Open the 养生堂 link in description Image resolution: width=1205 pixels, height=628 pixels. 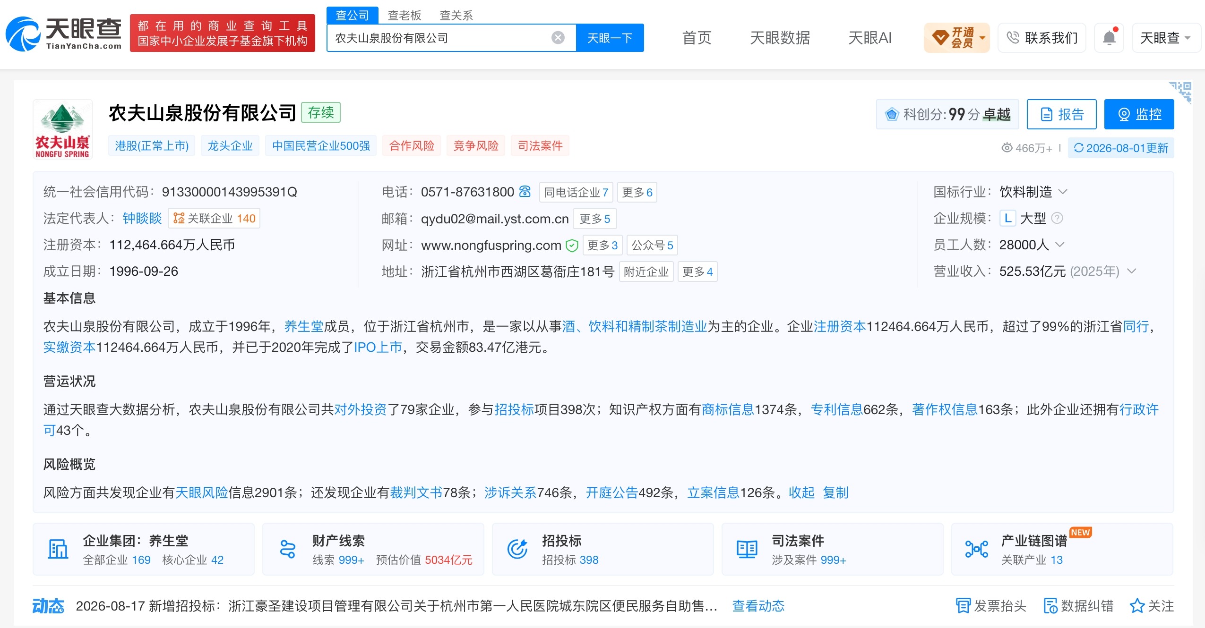click(304, 326)
